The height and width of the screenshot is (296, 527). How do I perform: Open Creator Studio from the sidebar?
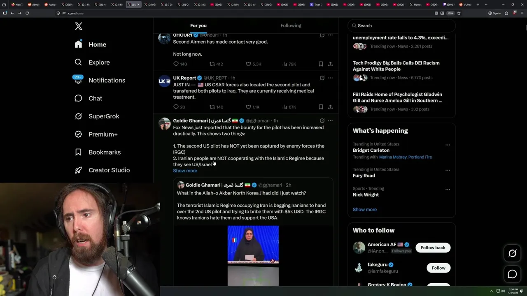point(102,170)
